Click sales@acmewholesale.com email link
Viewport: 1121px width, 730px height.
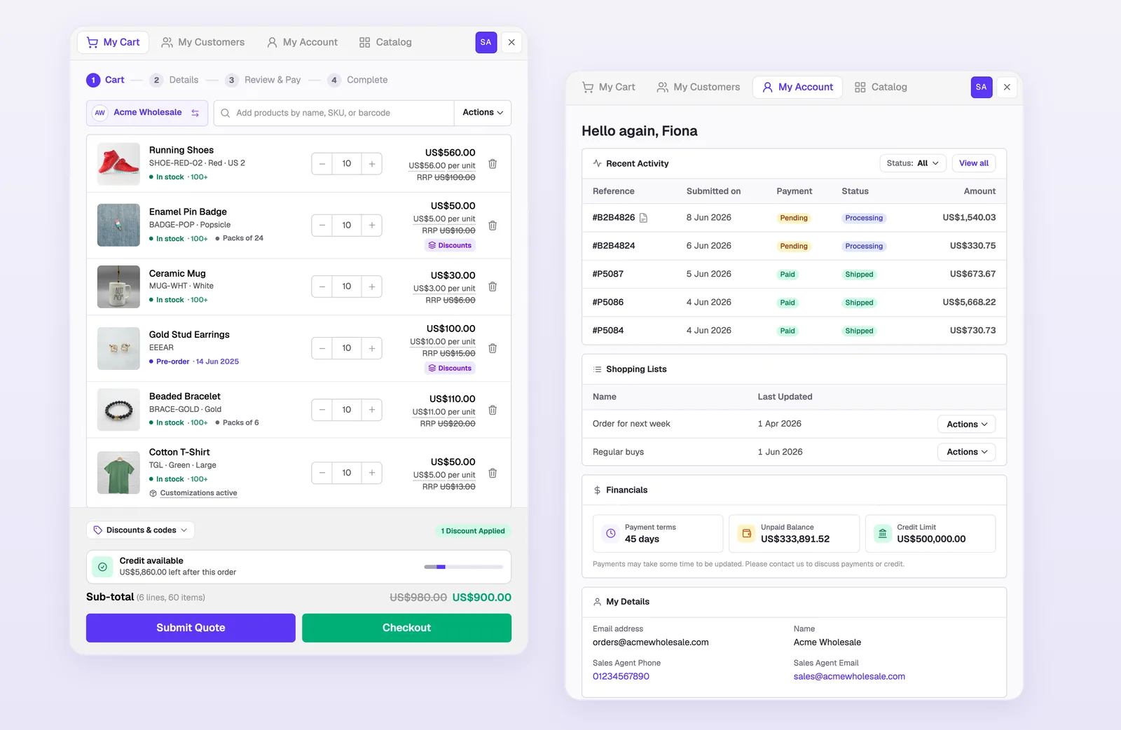pos(849,676)
